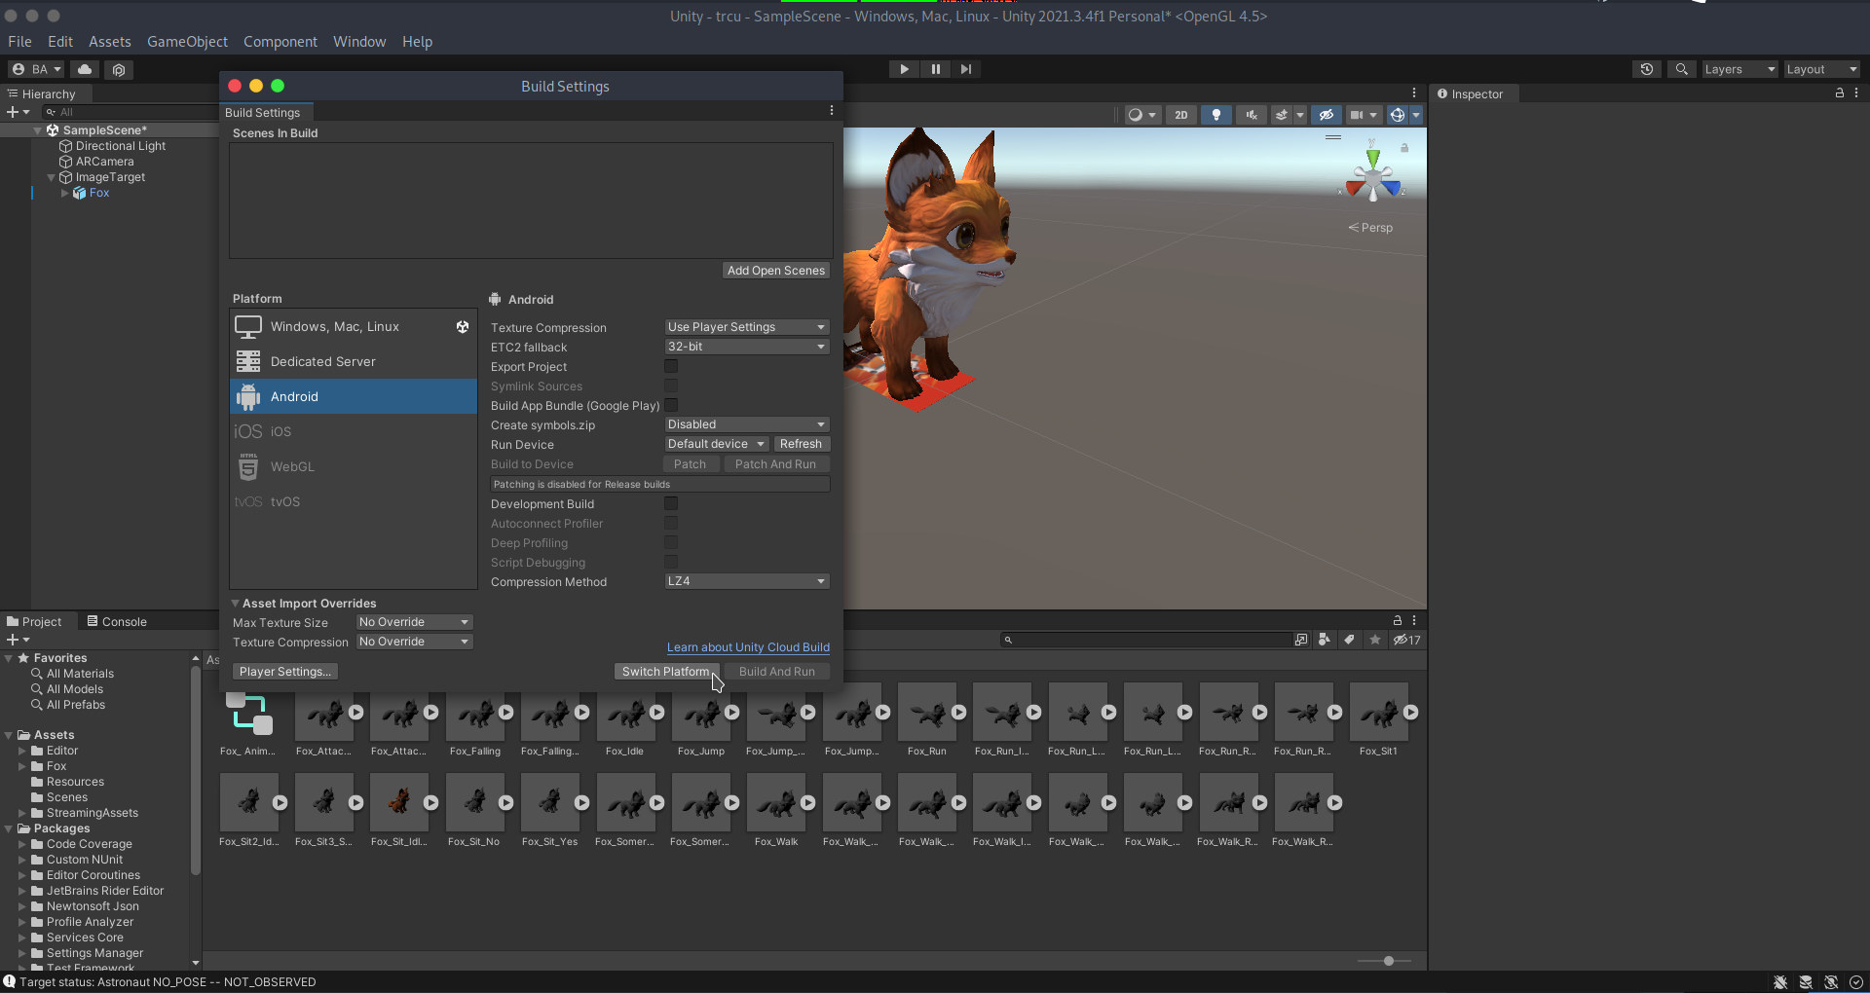1870x993 pixels.
Task: Adjust the asset thumbnail size slider
Action: [x=1389, y=961]
